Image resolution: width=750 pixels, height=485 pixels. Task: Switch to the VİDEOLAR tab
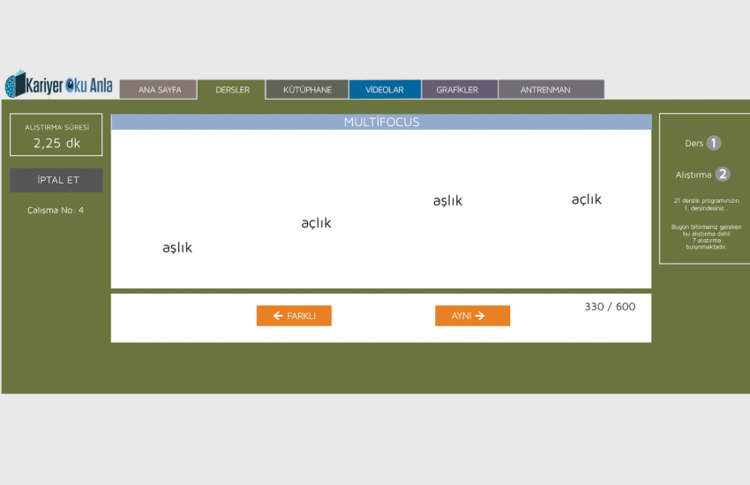385,90
